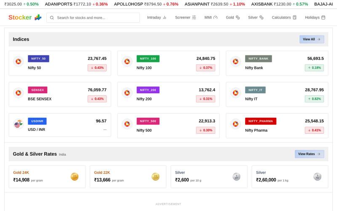Click the Nifty Bank index logo
The height and width of the screenshot is (211, 337).
point(235,62)
